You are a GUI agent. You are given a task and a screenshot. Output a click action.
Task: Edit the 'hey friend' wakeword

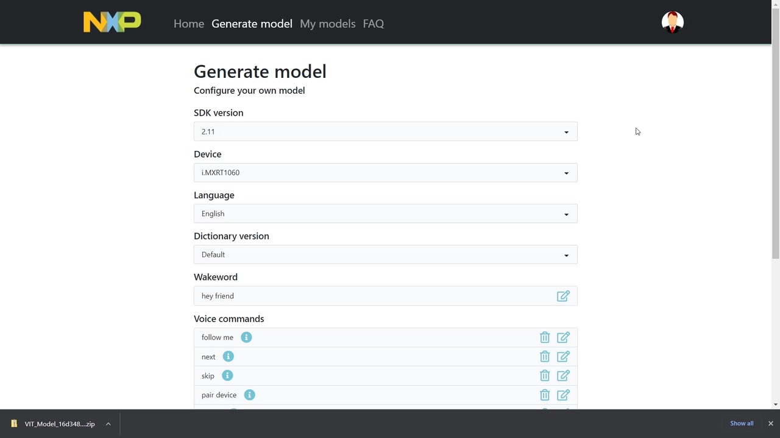tap(563, 296)
